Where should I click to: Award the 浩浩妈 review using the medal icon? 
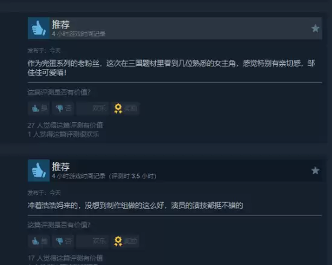125,241
